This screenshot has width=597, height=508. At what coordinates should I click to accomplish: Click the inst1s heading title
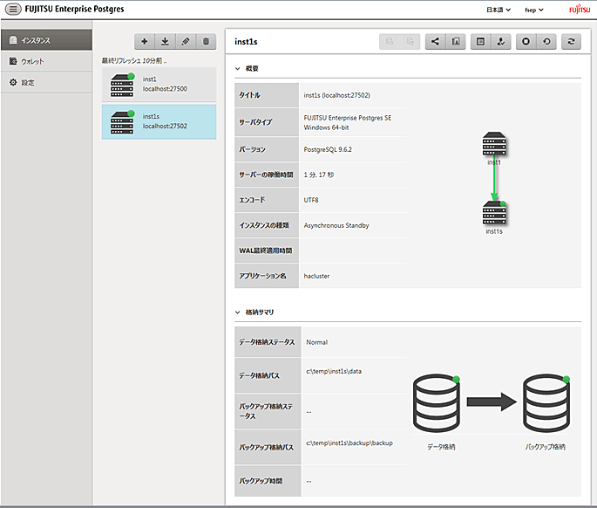[x=246, y=42]
